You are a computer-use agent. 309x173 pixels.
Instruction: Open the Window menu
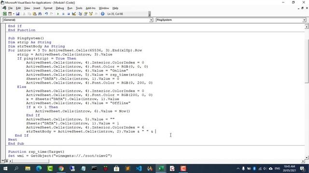pos(104,8)
